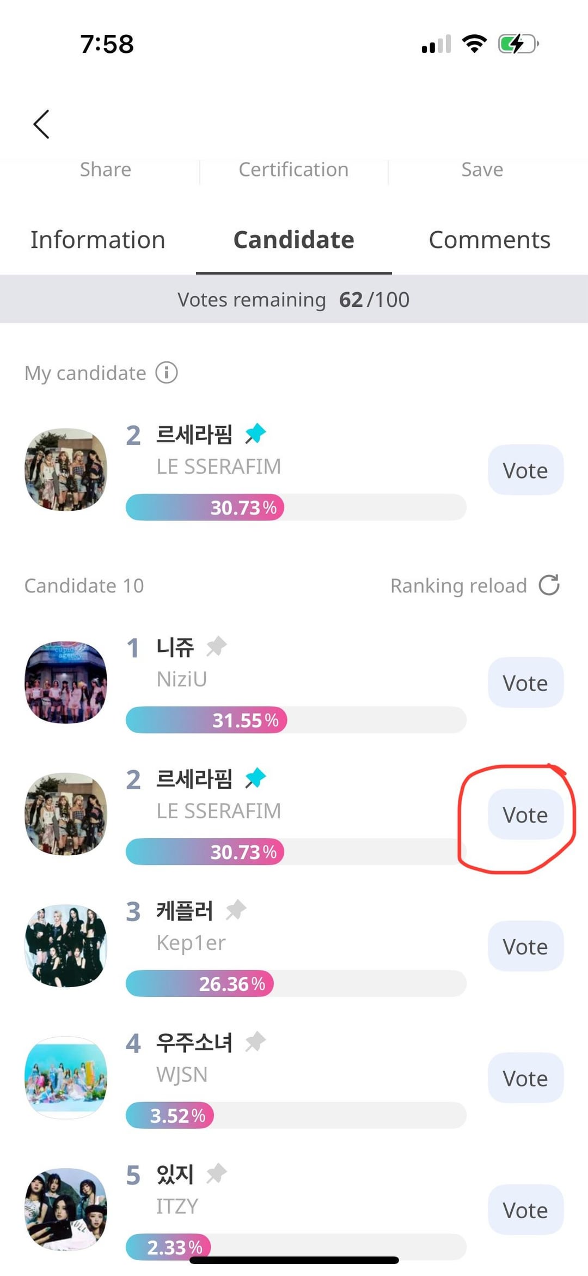Unpin LE SSERAFIM in the candidate list
This screenshot has height=1276, width=588.
255,778
